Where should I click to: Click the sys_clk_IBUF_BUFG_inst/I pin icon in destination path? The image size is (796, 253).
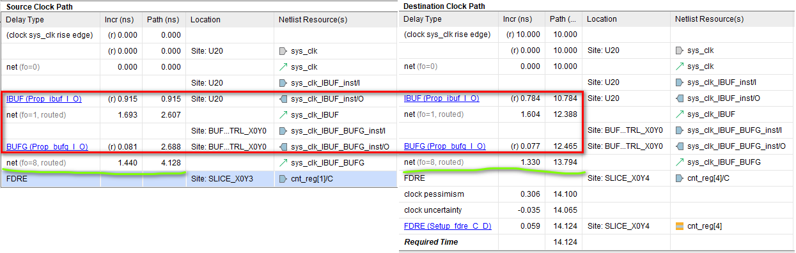[x=680, y=130]
